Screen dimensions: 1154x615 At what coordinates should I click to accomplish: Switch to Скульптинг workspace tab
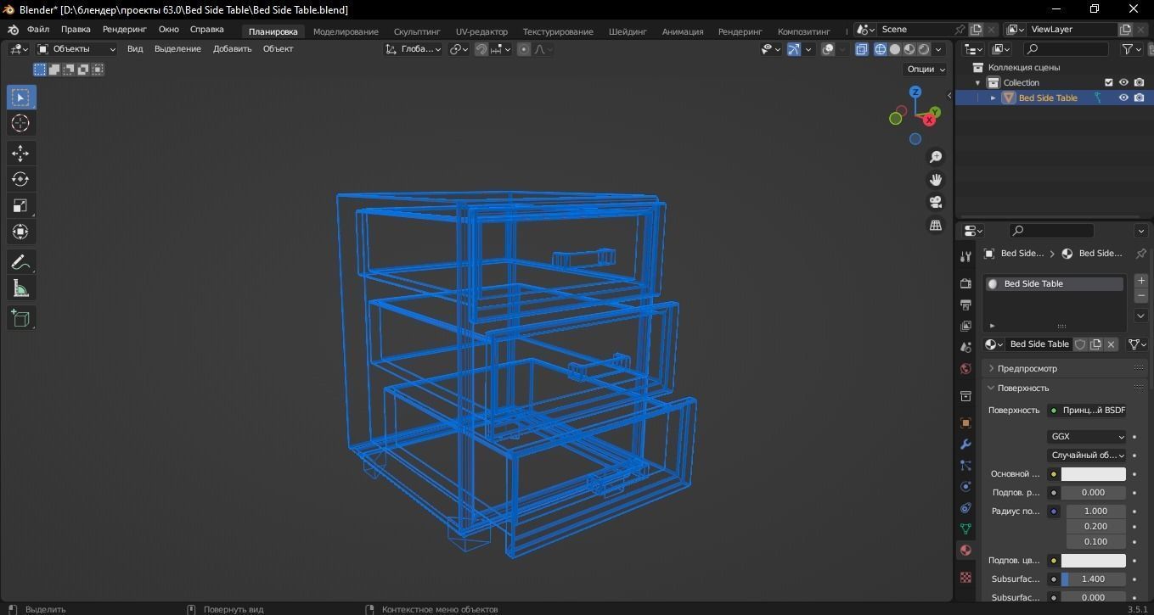417,31
